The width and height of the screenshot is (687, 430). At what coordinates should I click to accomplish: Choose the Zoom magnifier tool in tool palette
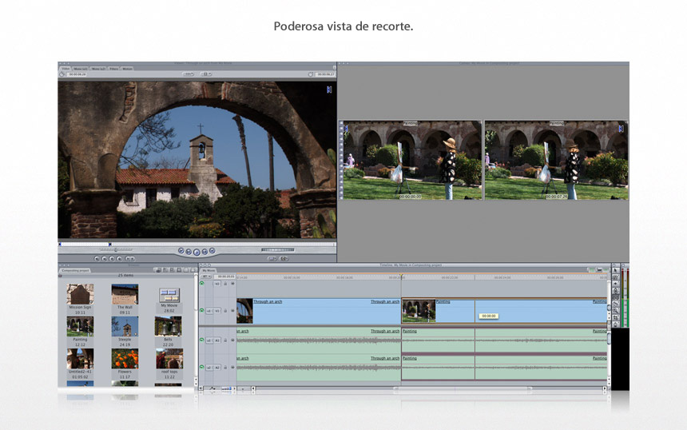[x=615, y=311]
